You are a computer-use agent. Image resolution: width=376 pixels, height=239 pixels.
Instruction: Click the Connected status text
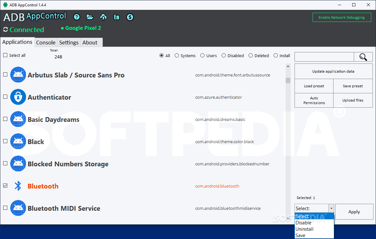click(27, 30)
